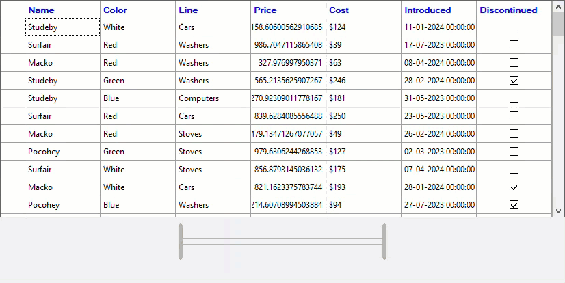Check Discontinued for Studeby Blue Computers row
The height and width of the screenshot is (283, 565).
point(514,98)
